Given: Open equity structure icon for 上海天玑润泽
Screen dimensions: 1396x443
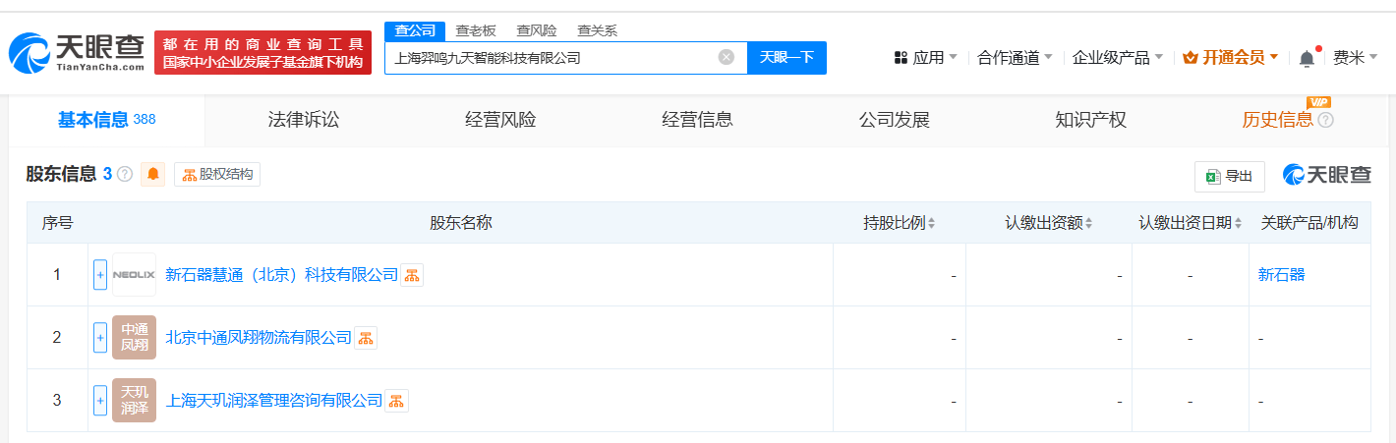Looking at the screenshot, I should [396, 401].
